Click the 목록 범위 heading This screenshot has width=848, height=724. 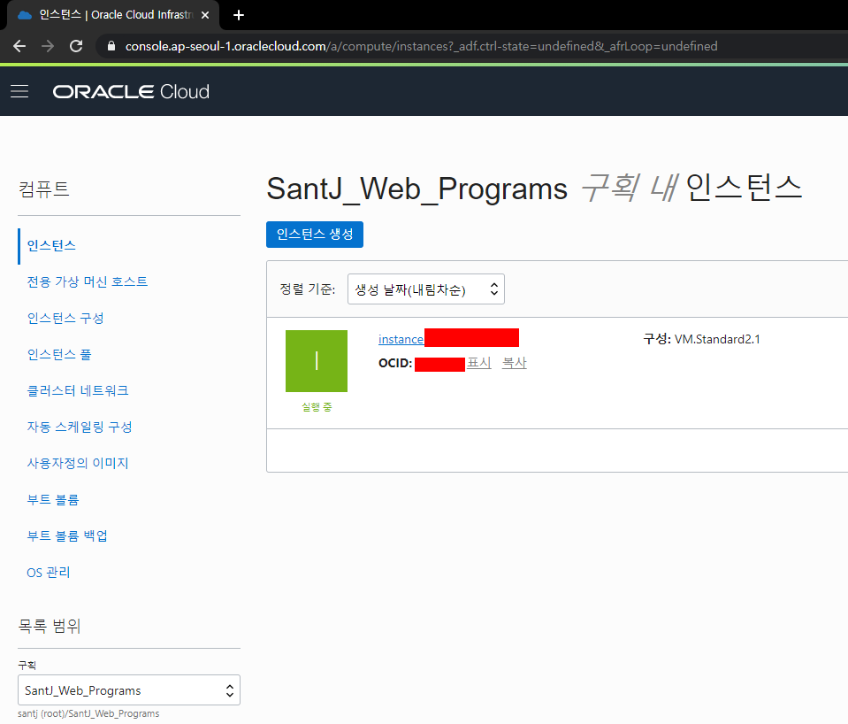pos(50,626)
